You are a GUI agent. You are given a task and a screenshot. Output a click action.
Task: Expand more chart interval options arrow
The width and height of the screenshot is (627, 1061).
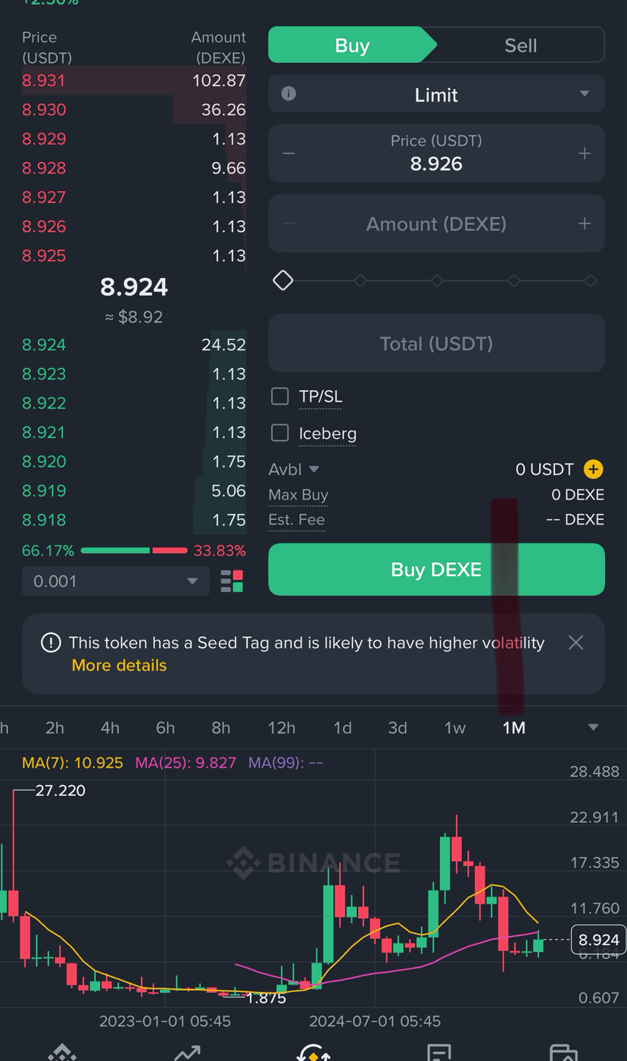(x=594, y=728)
